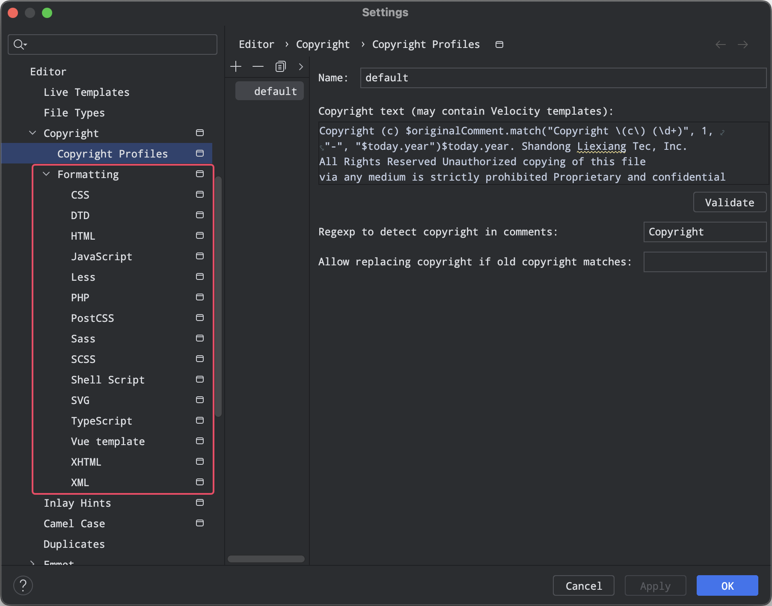Select the default copyright profile
772x606 pixels.
(x=275, y=92)
